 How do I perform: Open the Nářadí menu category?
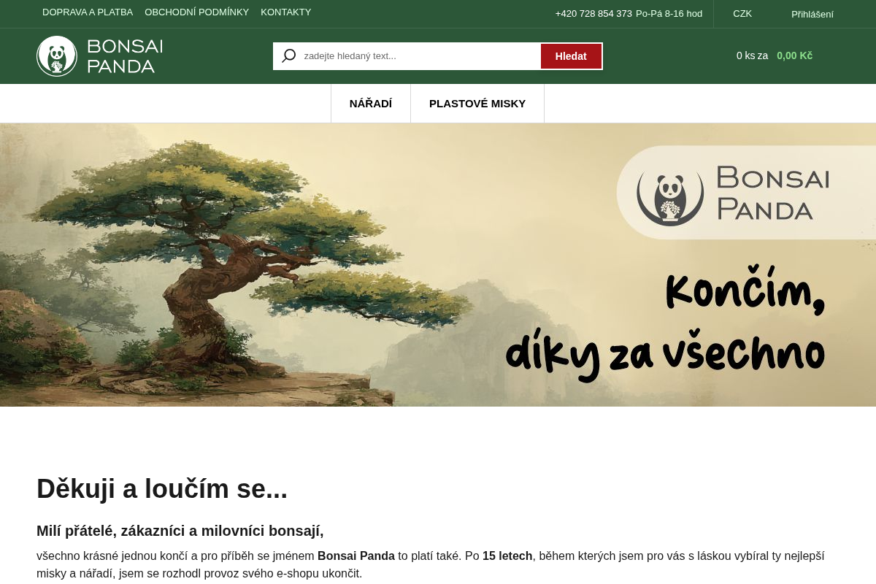click(x=371, y=104)
